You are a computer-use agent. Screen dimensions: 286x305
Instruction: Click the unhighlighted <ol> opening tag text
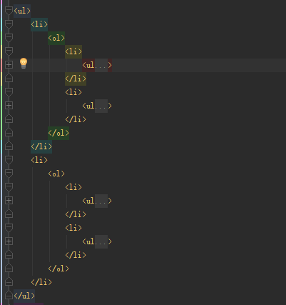tap(56, 174)
